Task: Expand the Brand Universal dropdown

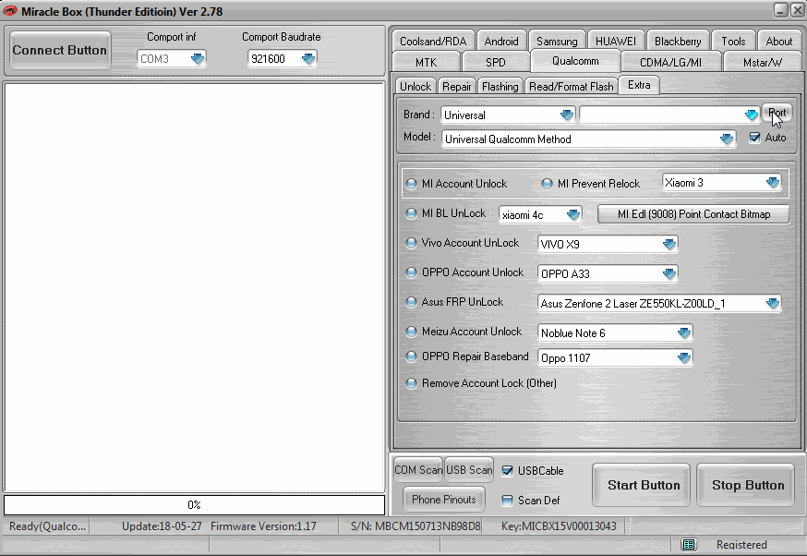Action: point(567,115)
